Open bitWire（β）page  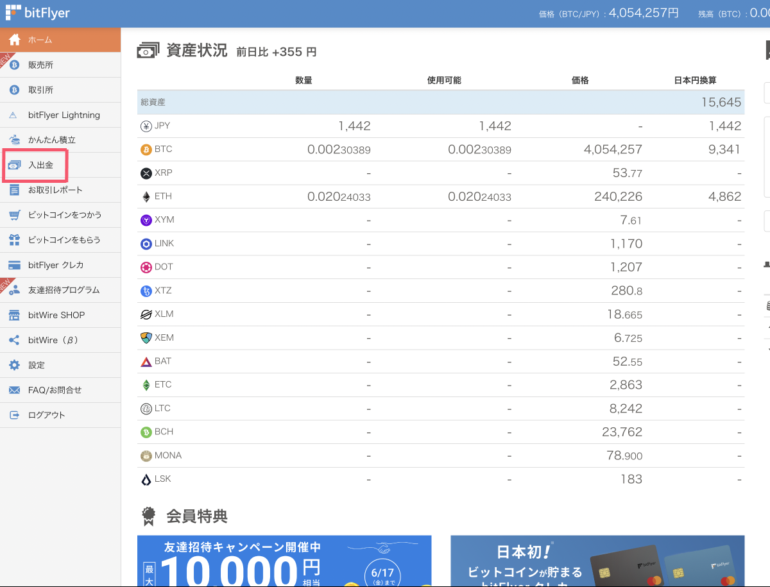pyautogui.click(x=60, y=340)
